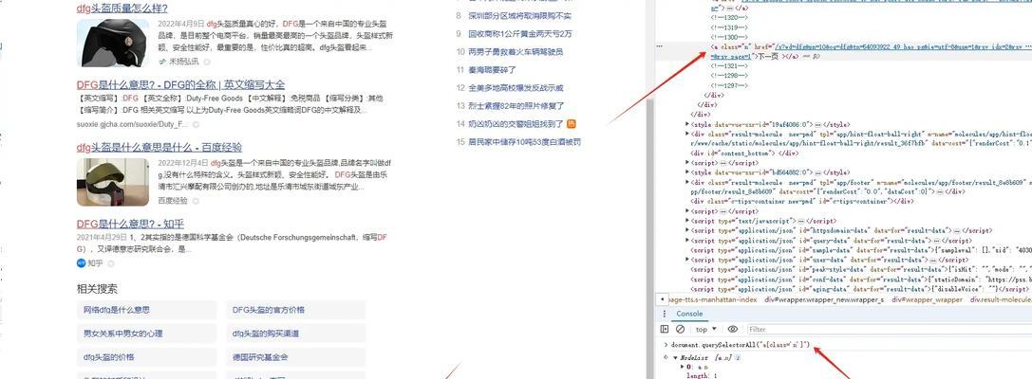The image size is (1032, 379).
Task: Click related search 德国研究基金会
Action: pyautogui.click(x=295, y=357)
